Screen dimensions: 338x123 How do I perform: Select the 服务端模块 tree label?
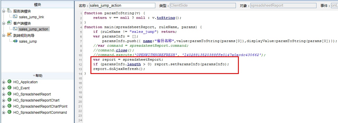click(22, 11)
